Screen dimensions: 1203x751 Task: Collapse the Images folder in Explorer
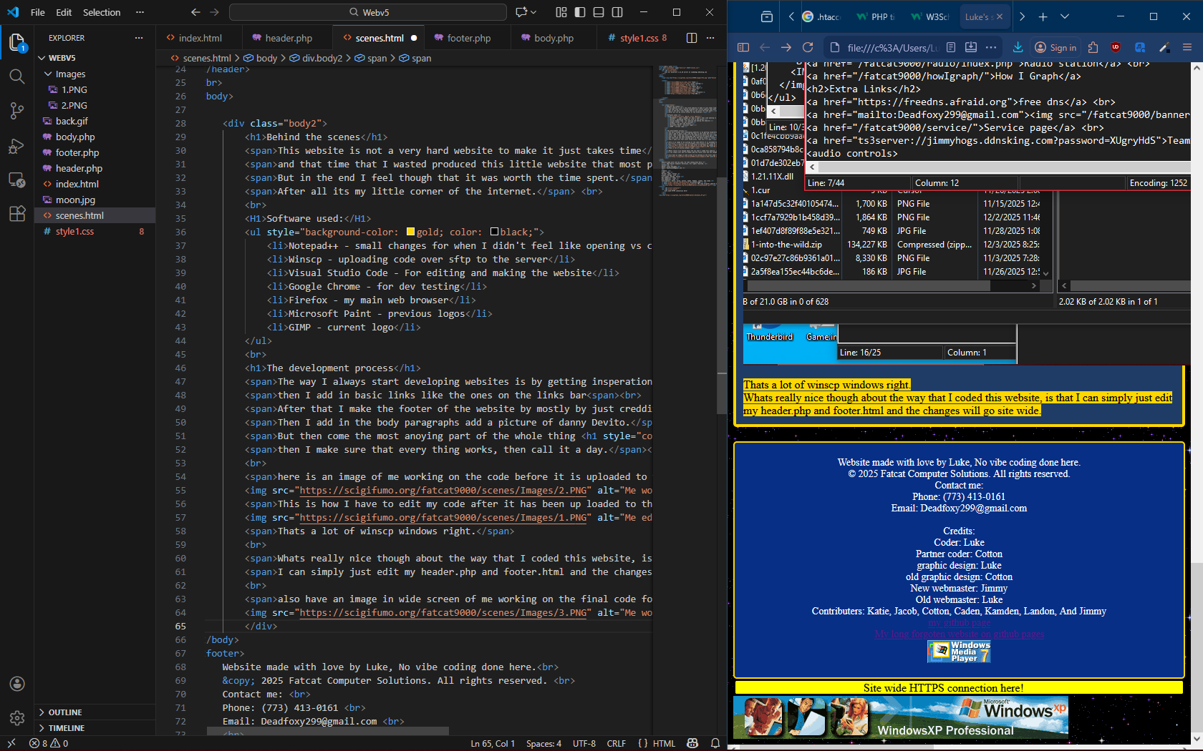pos(69,74)
